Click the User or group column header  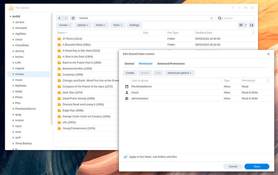pos(176,81)
